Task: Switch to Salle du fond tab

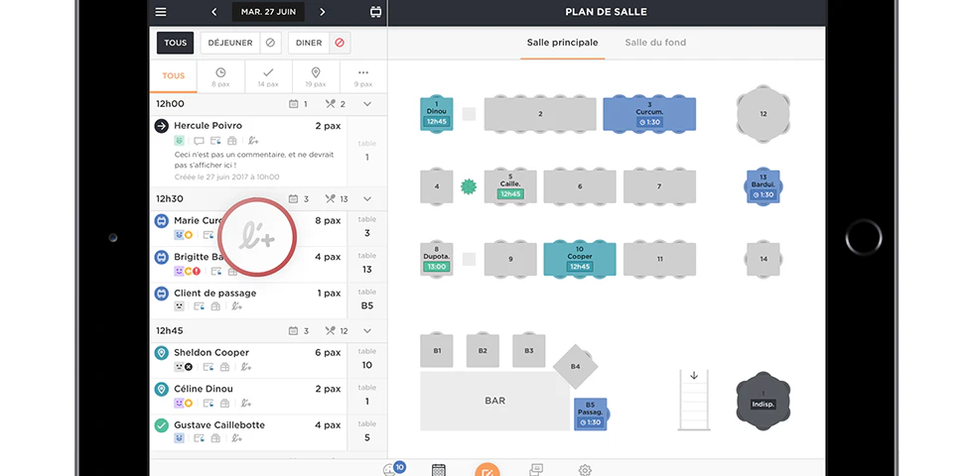Action: [655, 43]
